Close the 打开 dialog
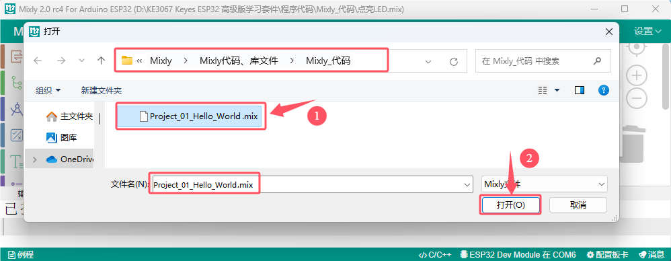Screen dimensions: 671x261 click(x=609, y=31)
